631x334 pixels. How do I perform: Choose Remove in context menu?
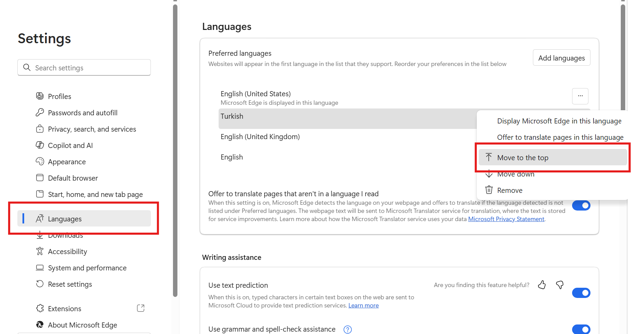point(553,190)
